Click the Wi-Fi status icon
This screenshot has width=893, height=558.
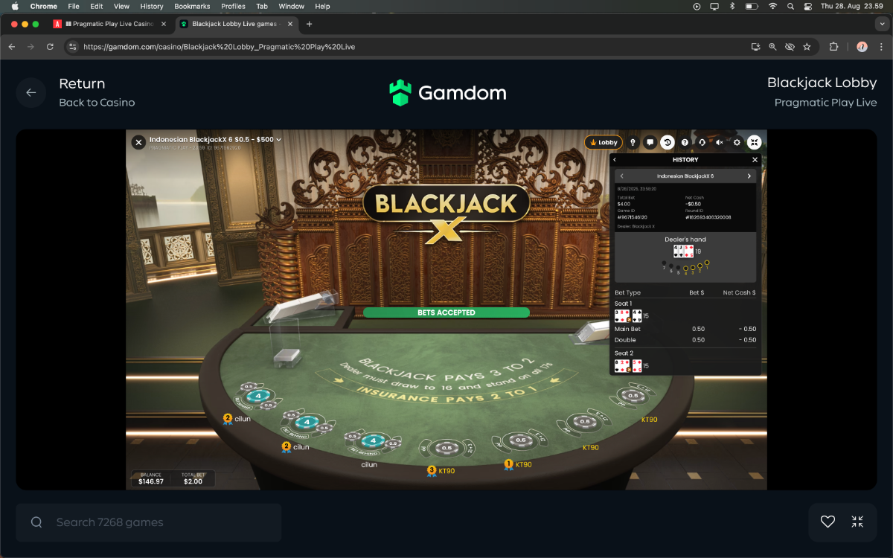tap(772, 6)
